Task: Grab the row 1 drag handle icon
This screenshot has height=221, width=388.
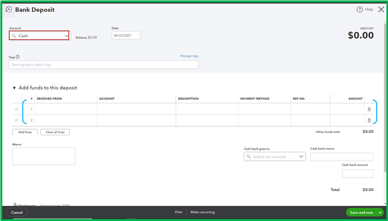Action: tap(17, 109)
